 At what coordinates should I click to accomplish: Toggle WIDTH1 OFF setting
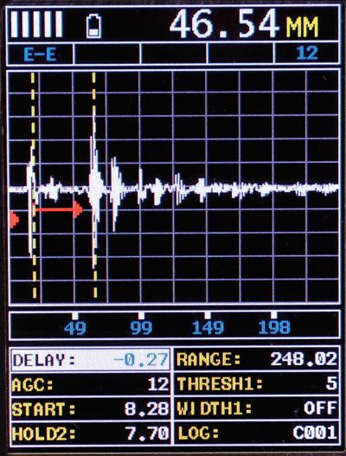point(257,408)
